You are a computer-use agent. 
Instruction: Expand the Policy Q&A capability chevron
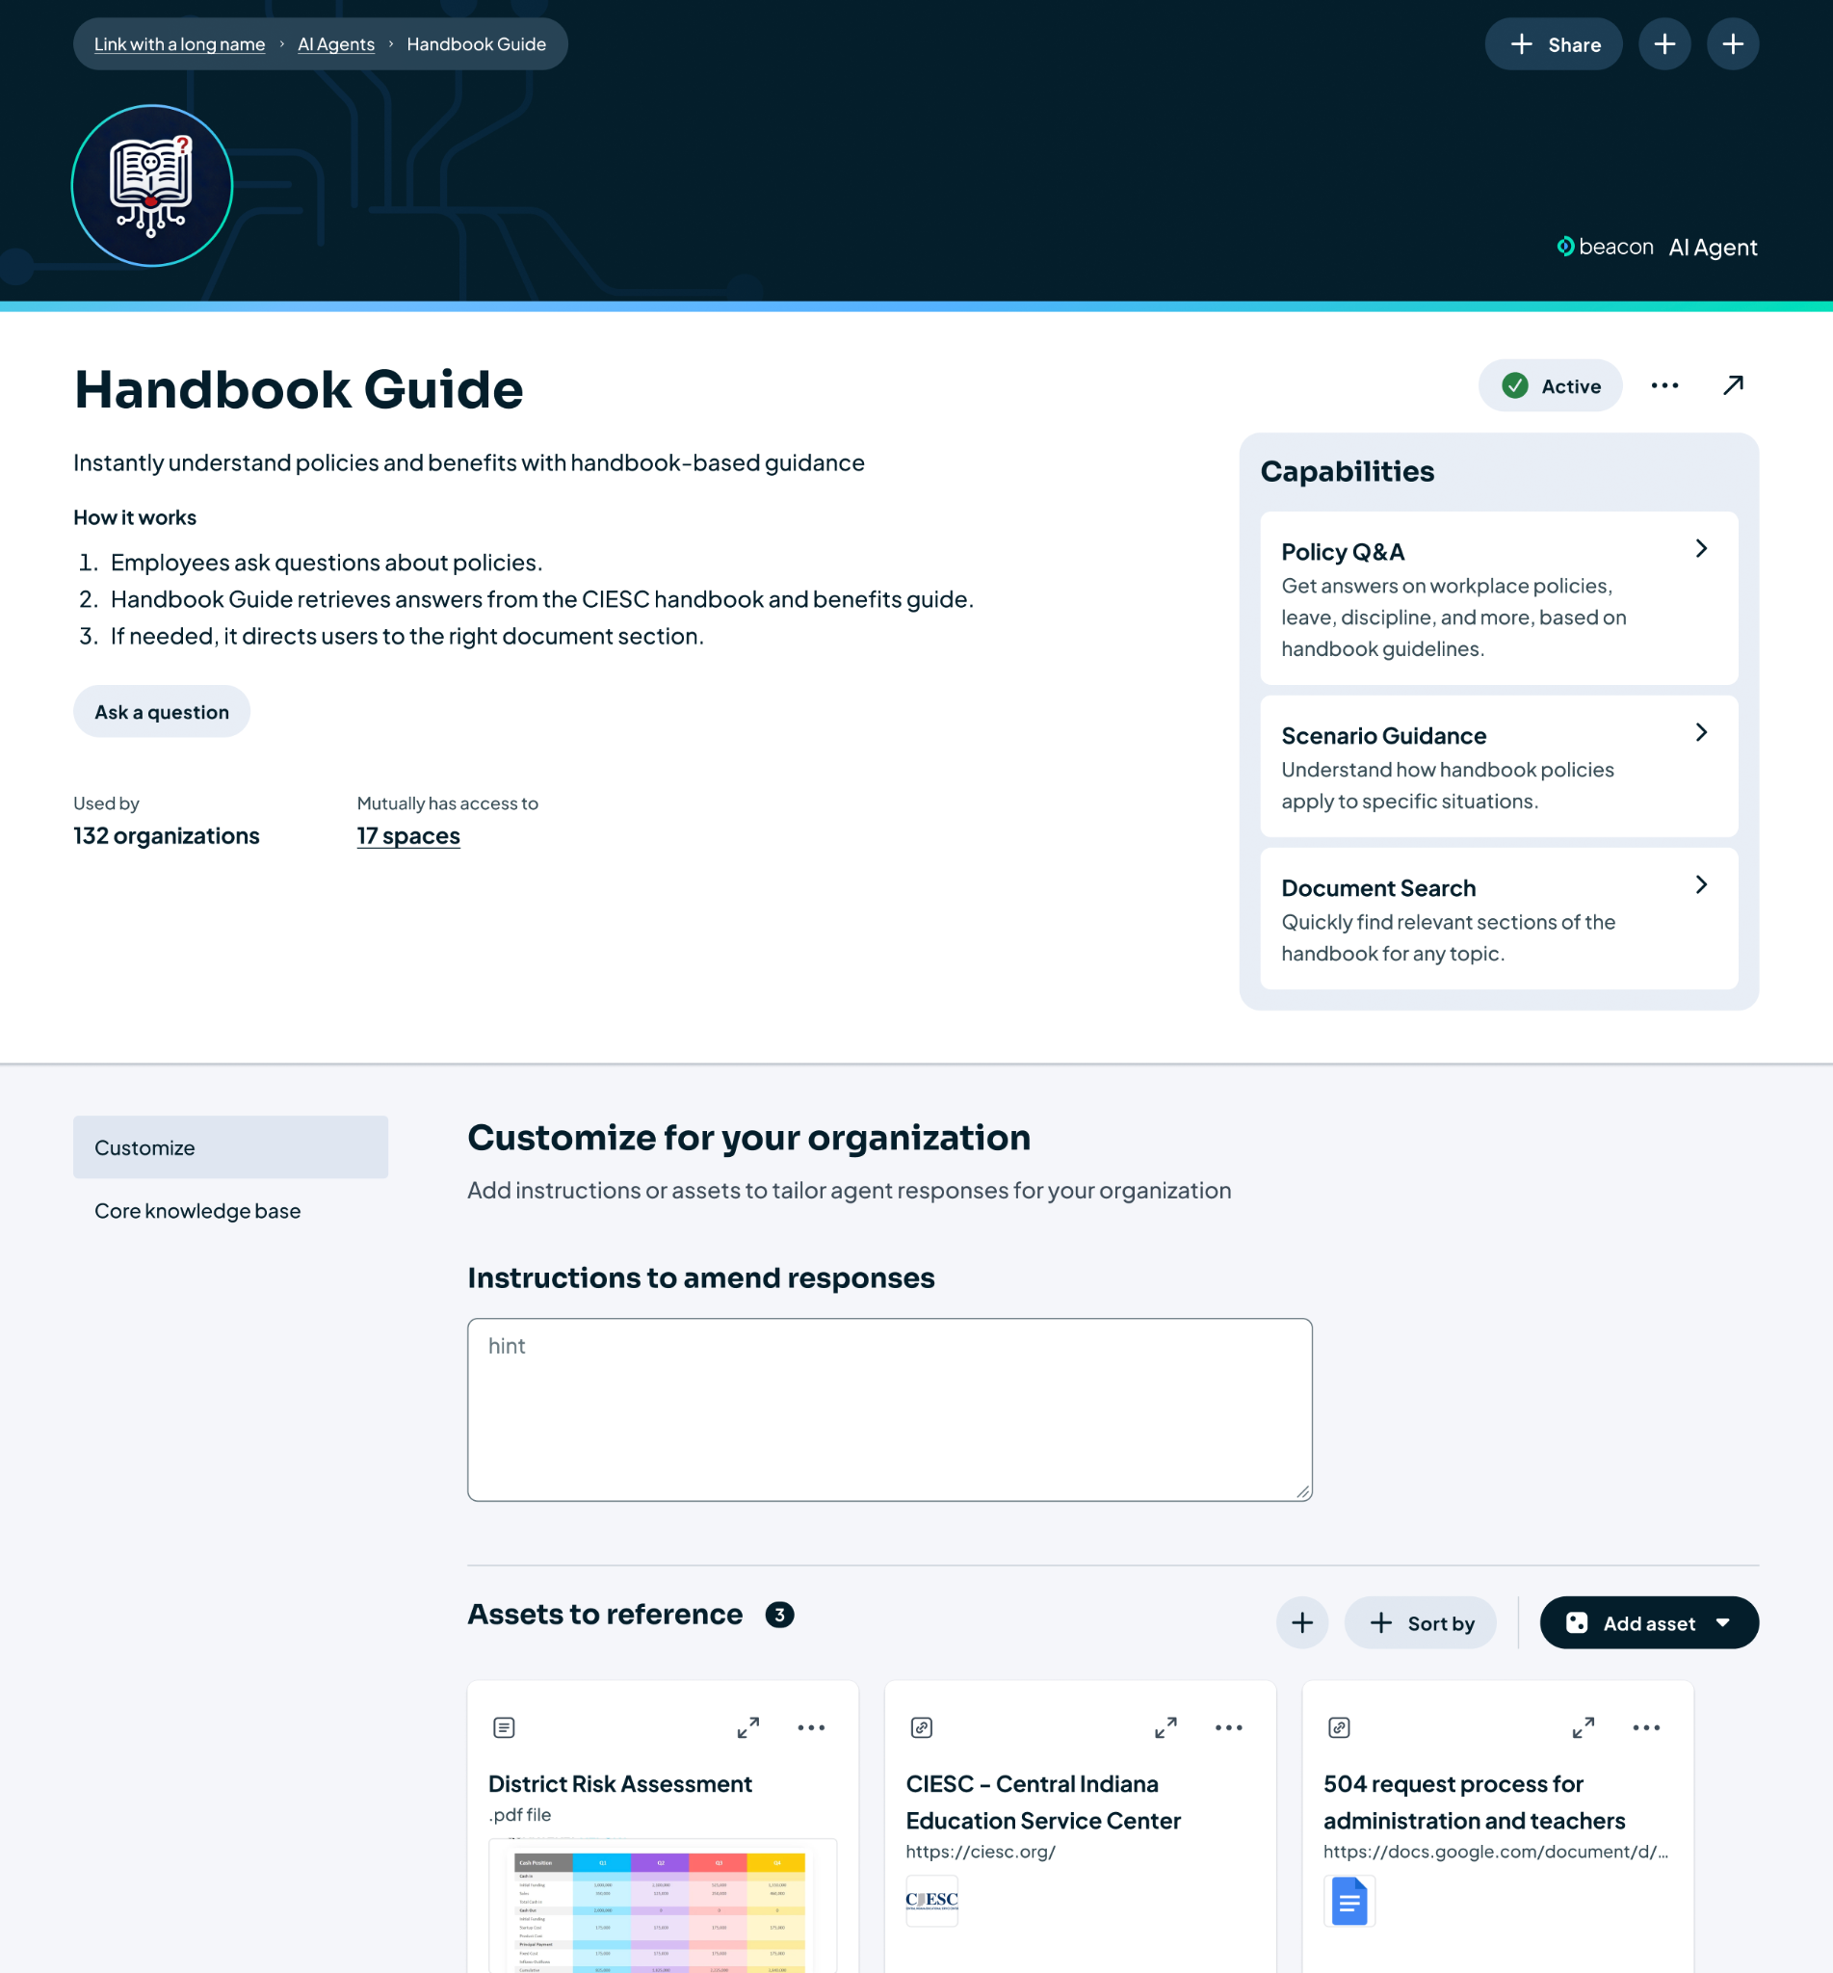point(1700,548)
